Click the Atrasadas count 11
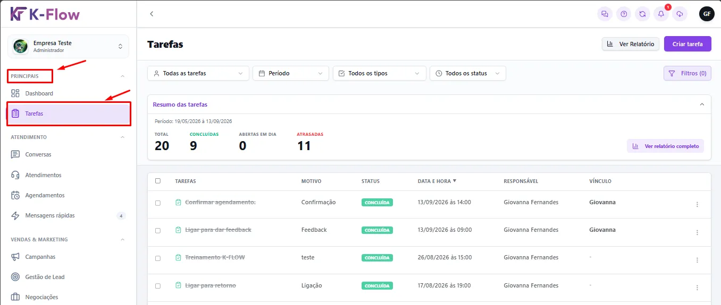 tap(304, 145)
